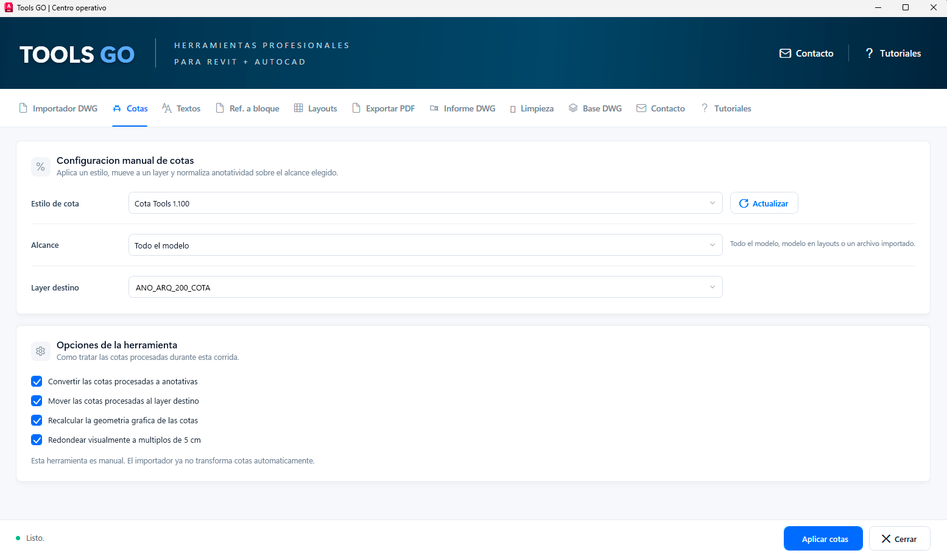Click the 'Opciones de la herramienta' heading

[x=117, y=345]
